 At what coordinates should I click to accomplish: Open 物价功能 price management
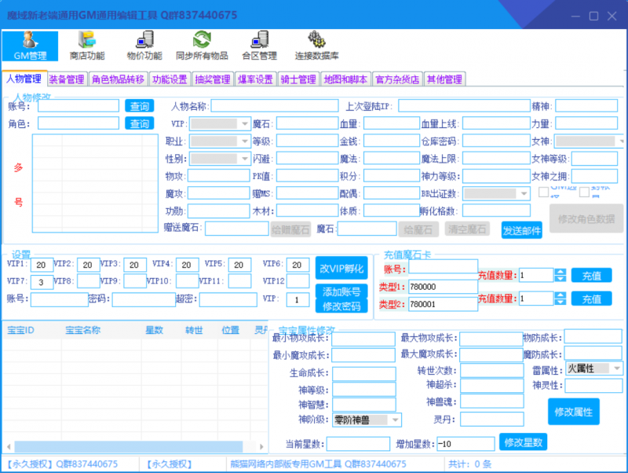pos(144,44)
